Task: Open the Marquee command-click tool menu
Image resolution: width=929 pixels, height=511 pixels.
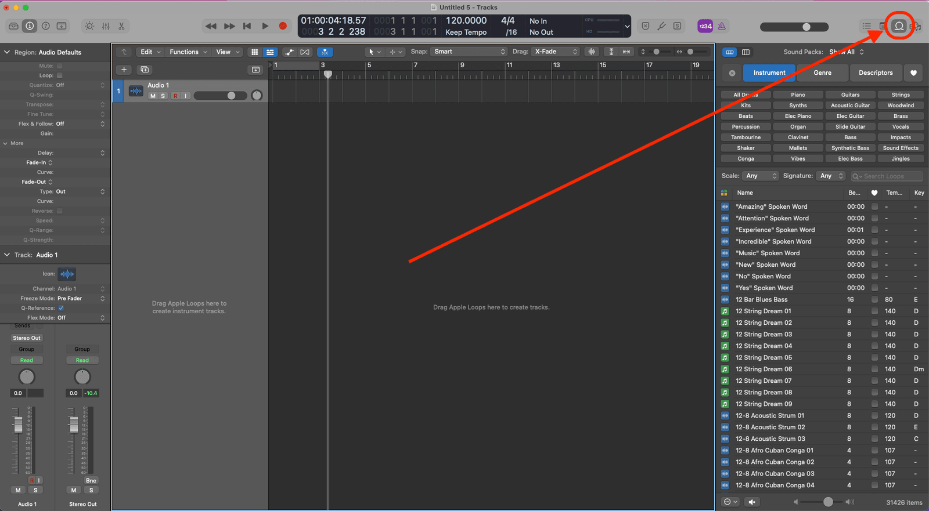Action: [395, 52]
